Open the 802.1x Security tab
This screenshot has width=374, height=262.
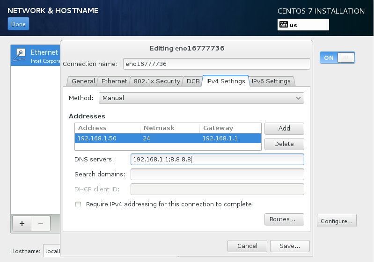point(156,81)
